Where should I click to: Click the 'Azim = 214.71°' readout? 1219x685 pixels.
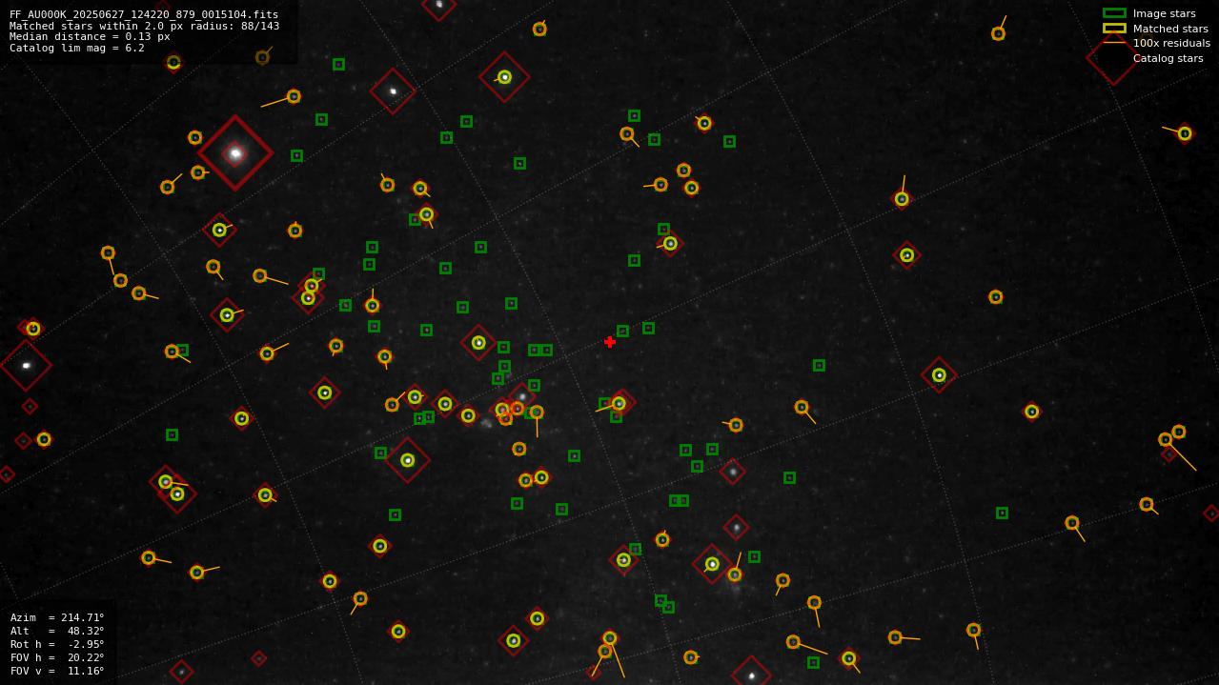(57, 617)
